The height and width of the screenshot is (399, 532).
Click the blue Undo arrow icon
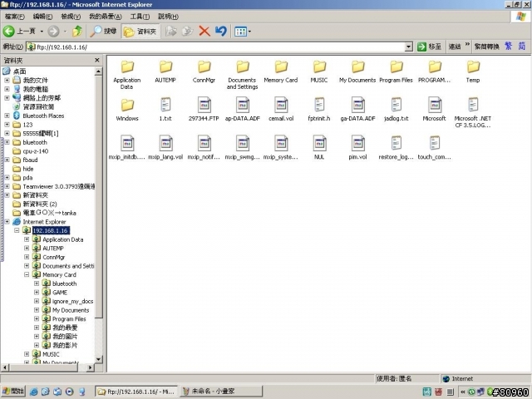click(x=221, y=32)
